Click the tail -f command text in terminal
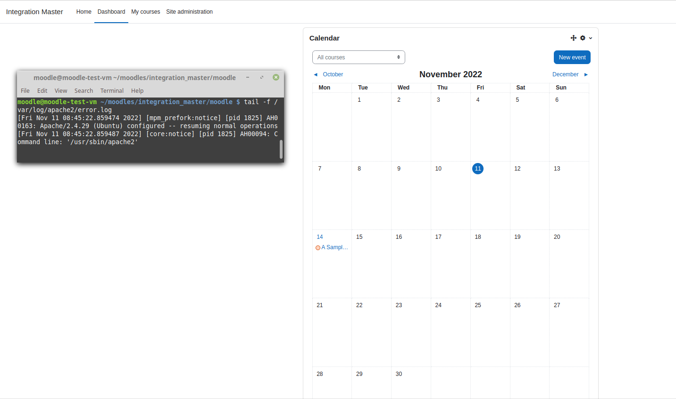This screenshot has width=676, height=399. click(x=148, y=106)
